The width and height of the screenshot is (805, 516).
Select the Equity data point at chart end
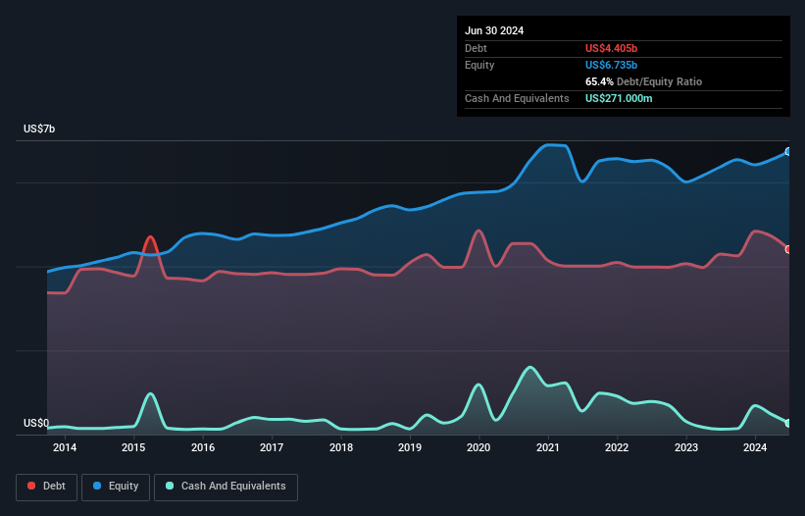[x=788, y=151]
